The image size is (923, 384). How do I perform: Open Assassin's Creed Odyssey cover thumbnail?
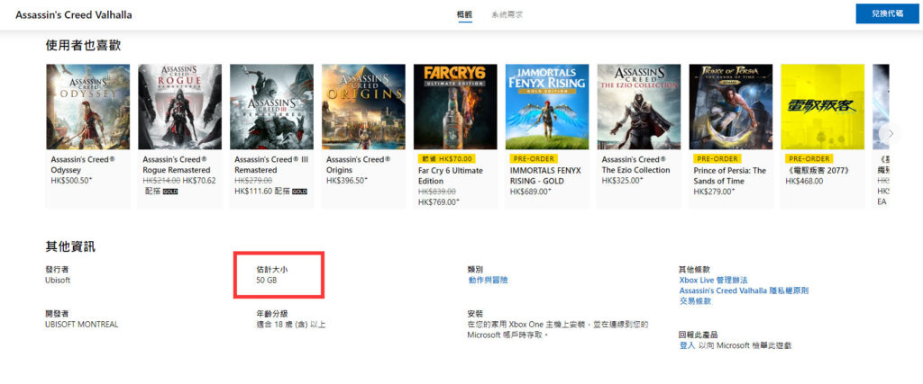click(87, 107)
